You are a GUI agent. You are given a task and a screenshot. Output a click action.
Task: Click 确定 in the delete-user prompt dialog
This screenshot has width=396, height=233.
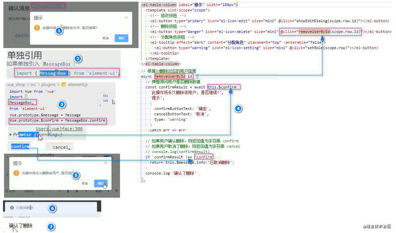click(x=101, y=184)
